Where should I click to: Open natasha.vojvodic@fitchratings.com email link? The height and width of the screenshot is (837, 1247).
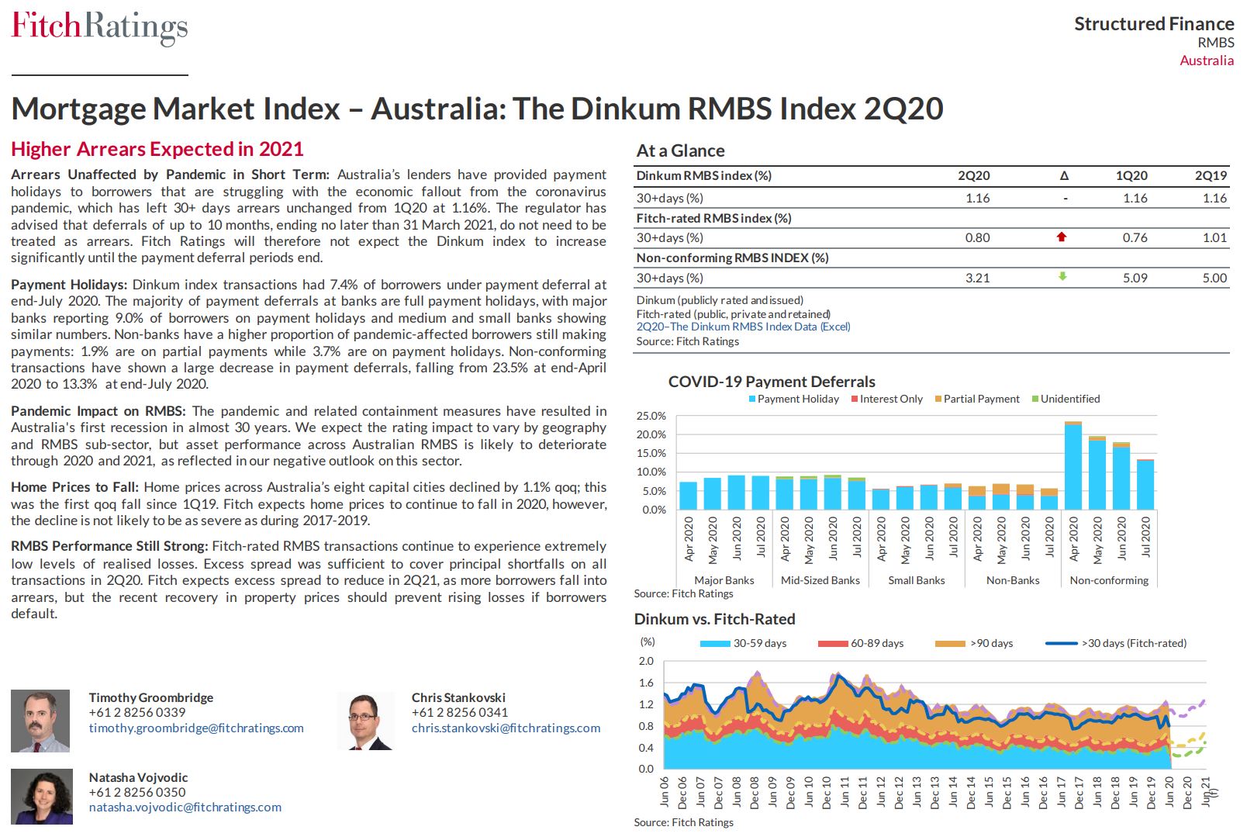[x=185, y=807]
